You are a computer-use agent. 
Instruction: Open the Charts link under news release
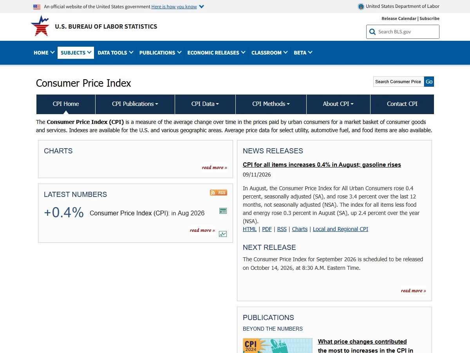click(x=300, y=229)
